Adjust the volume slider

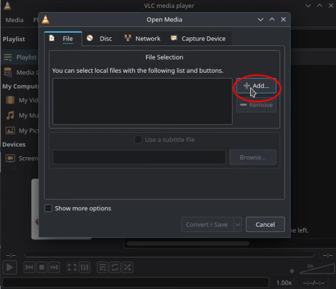(x=317, y=269)
